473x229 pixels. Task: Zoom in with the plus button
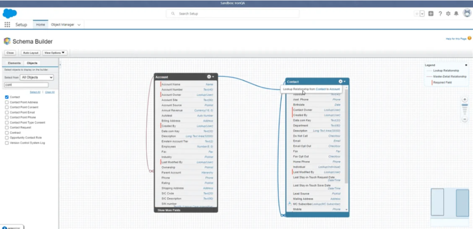[465, 99]
